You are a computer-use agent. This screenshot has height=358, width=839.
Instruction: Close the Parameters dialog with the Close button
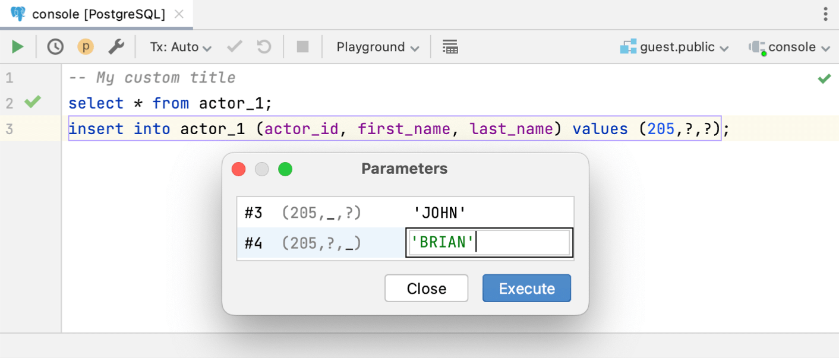pos(426,289)
